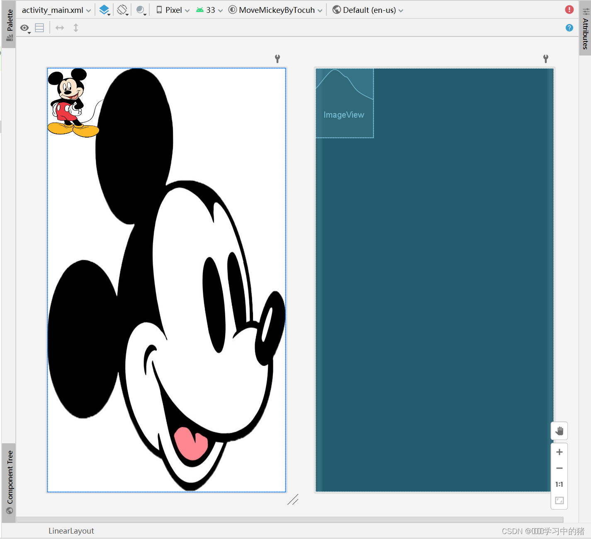Click the horizontal scrollbar at bottom
This screenshot has height=539, width=591.
pos(289,520)
